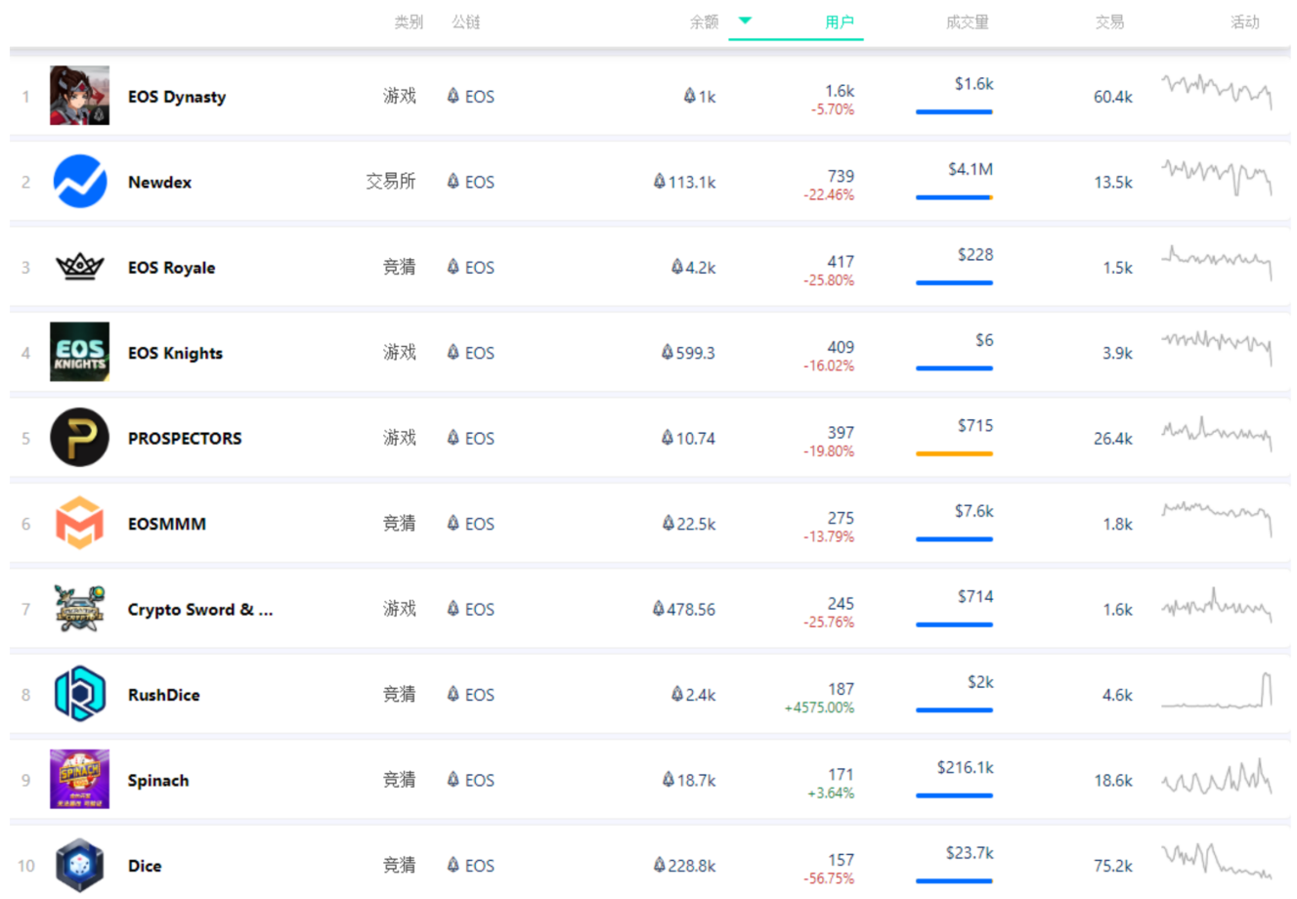View Spinach activity sparkline chart
The image size is (1297, 899).
1217,777
